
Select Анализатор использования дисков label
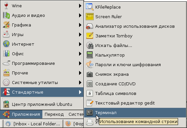coord(135,26)
